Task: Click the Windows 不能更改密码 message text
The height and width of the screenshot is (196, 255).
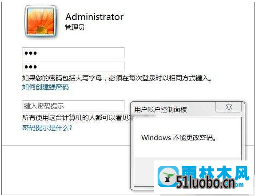Action: pyautogui.click(x=179, y=138)
